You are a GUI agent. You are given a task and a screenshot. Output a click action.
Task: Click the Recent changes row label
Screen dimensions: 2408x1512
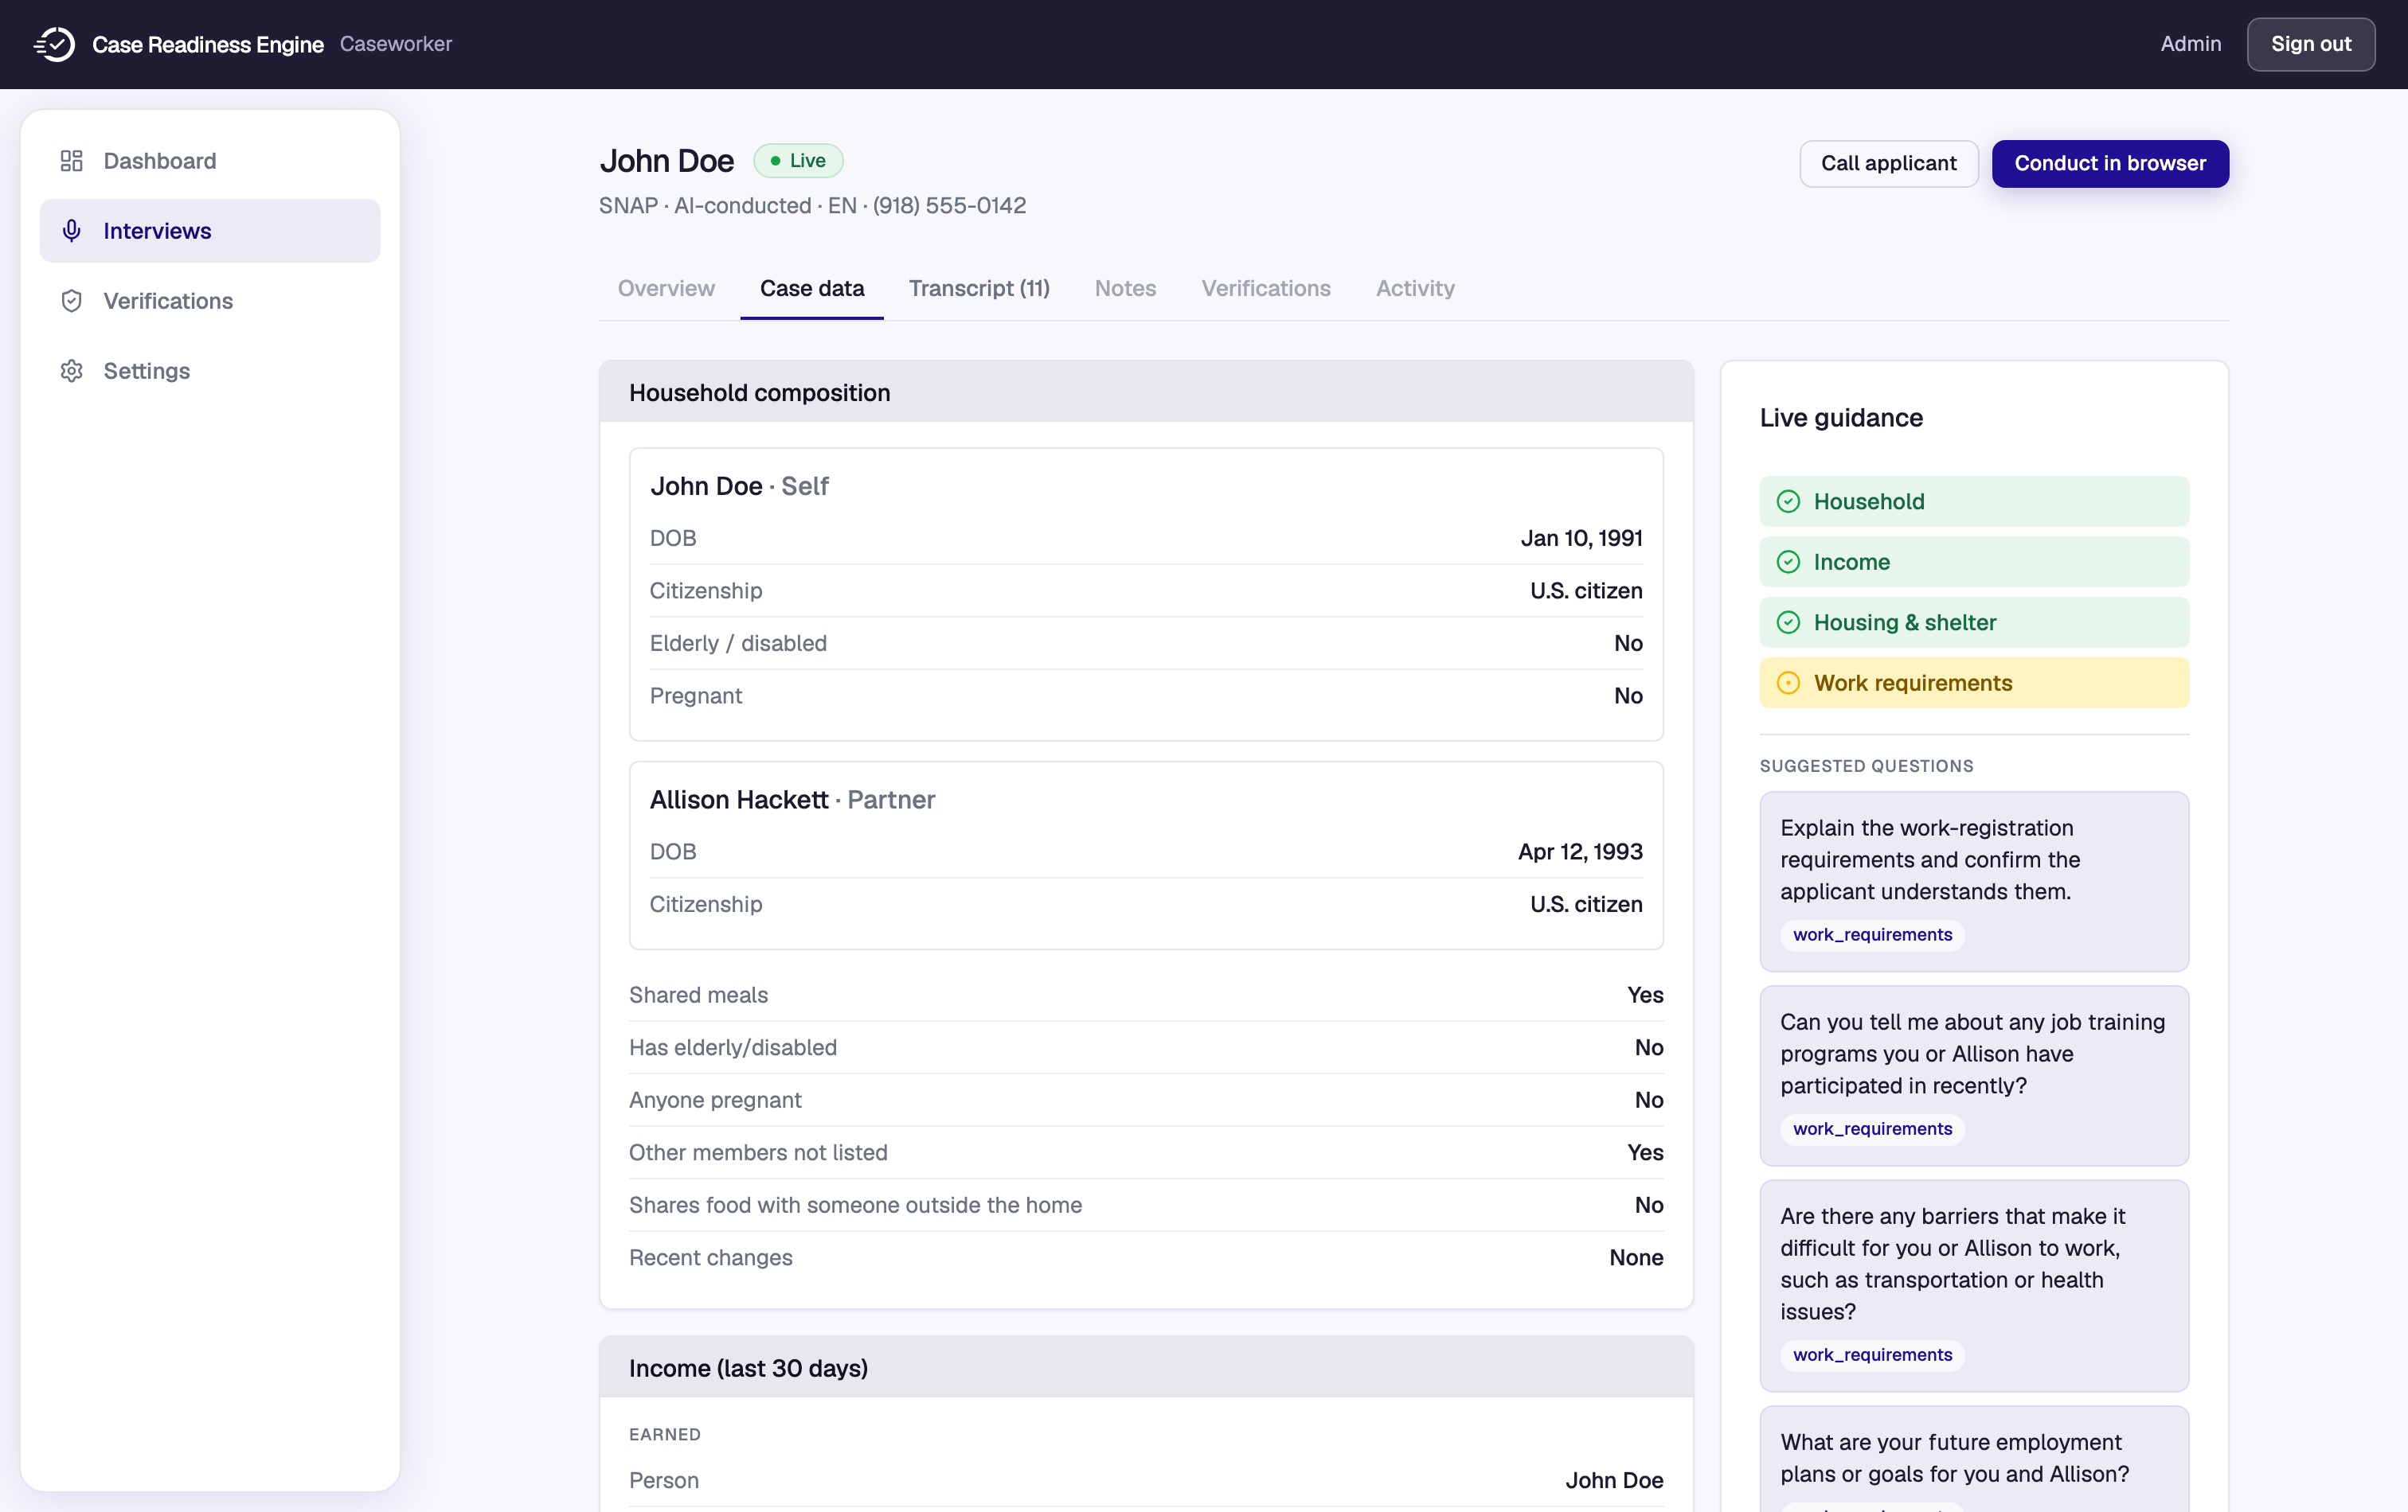[x=710, y=1257]
